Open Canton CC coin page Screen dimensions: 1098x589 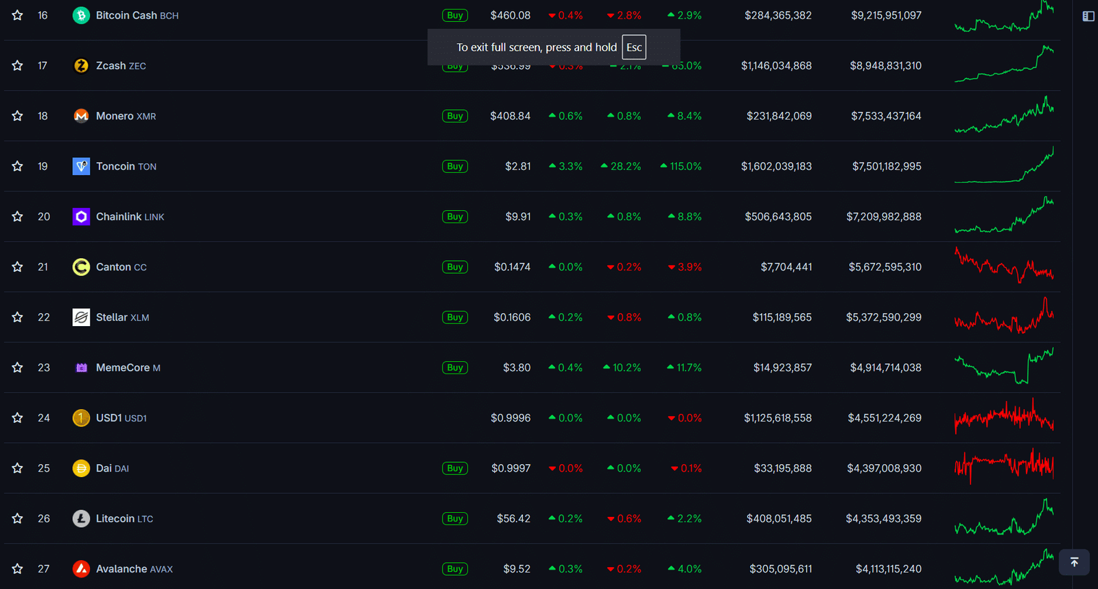(x=121, y=267)
